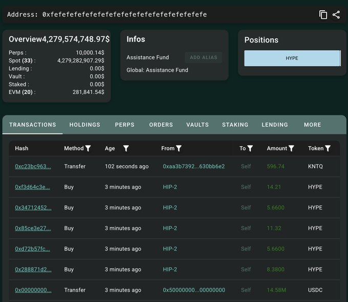348x302 pixels.
Task: Click the EVM (20) balance row
Action: (56, 92)
